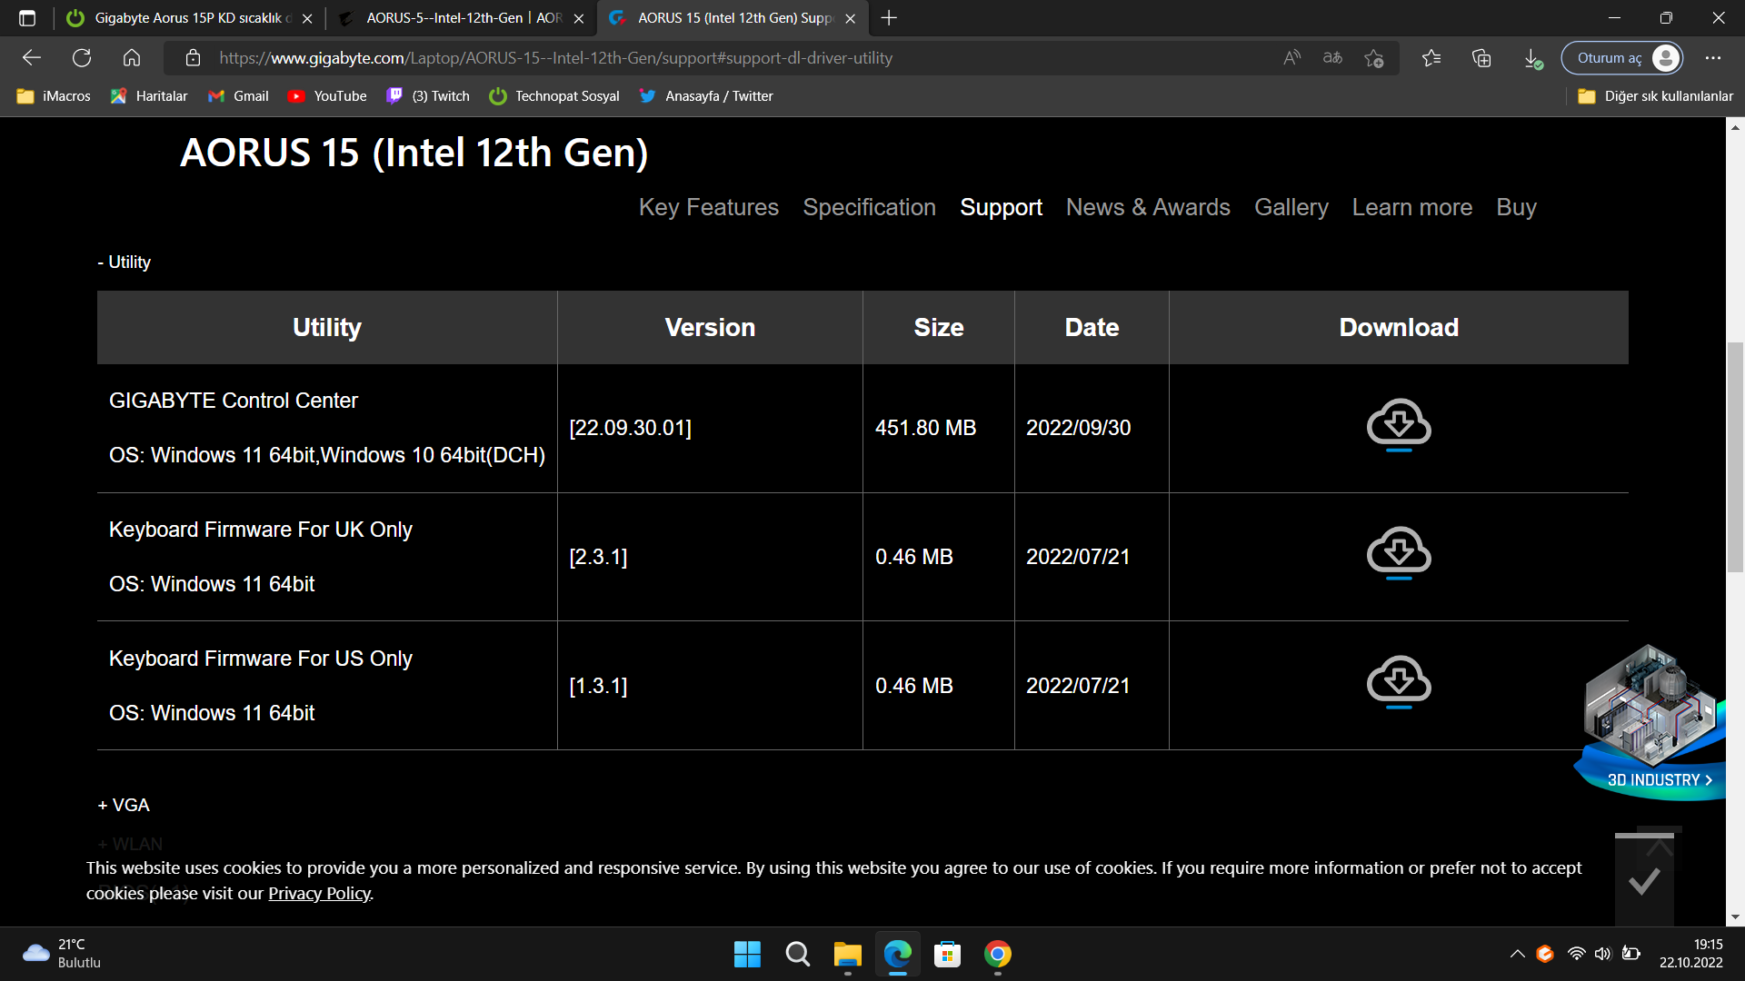This screenshot has width=1745, height=981.
Task: Open the Collections toolbar icon
Action: coord(1481,58)
